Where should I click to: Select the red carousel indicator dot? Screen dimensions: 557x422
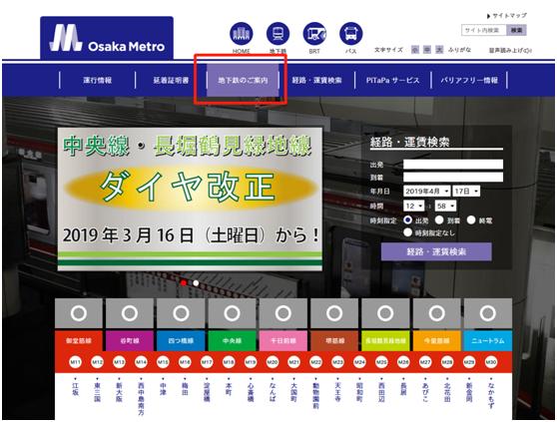click(184, 283)
